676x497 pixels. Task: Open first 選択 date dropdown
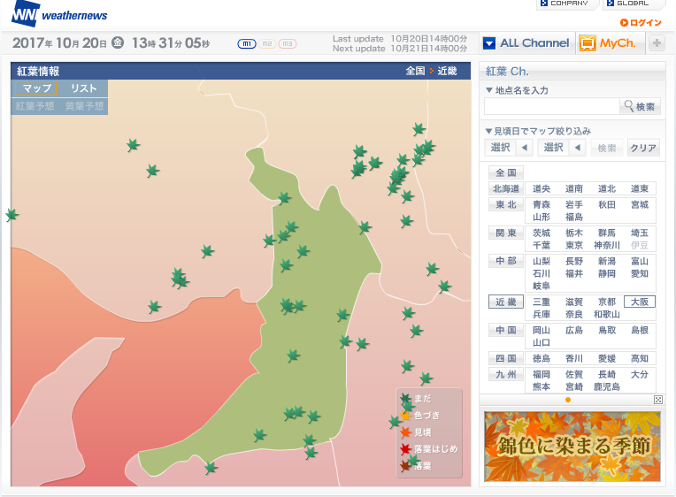(509, 148)
